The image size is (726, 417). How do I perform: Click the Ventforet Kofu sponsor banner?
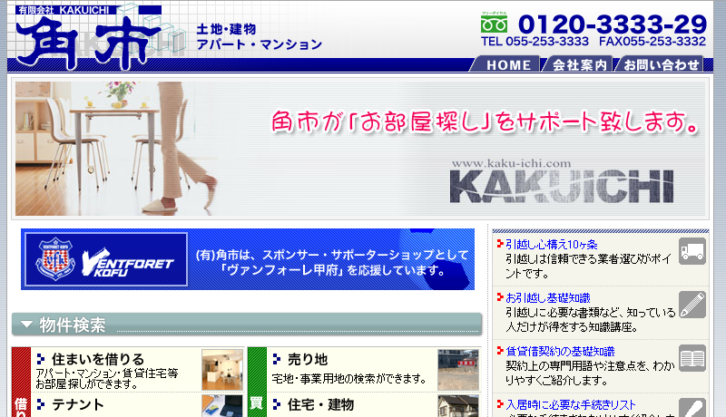(248, 259)
